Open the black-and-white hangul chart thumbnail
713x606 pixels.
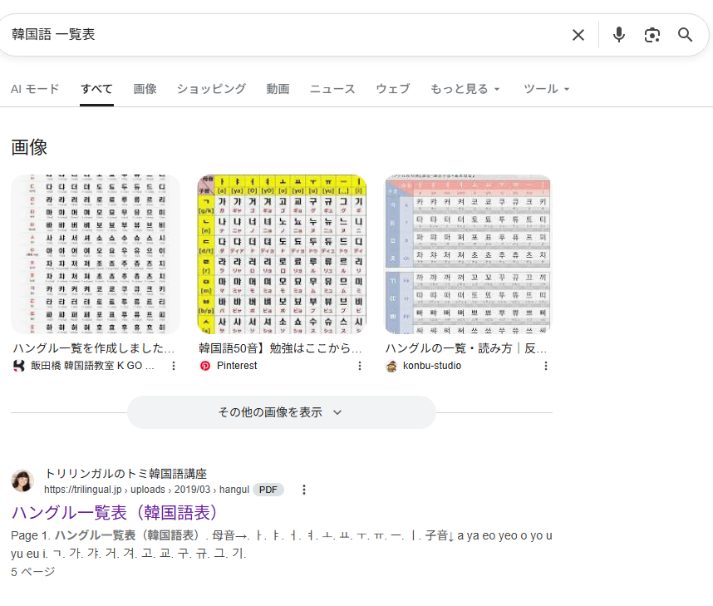(96, 254)
